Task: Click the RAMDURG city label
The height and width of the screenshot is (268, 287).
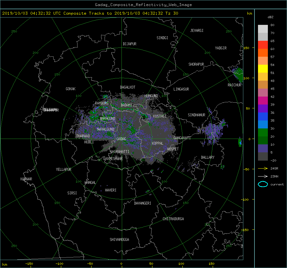Action: coord(102,103)
